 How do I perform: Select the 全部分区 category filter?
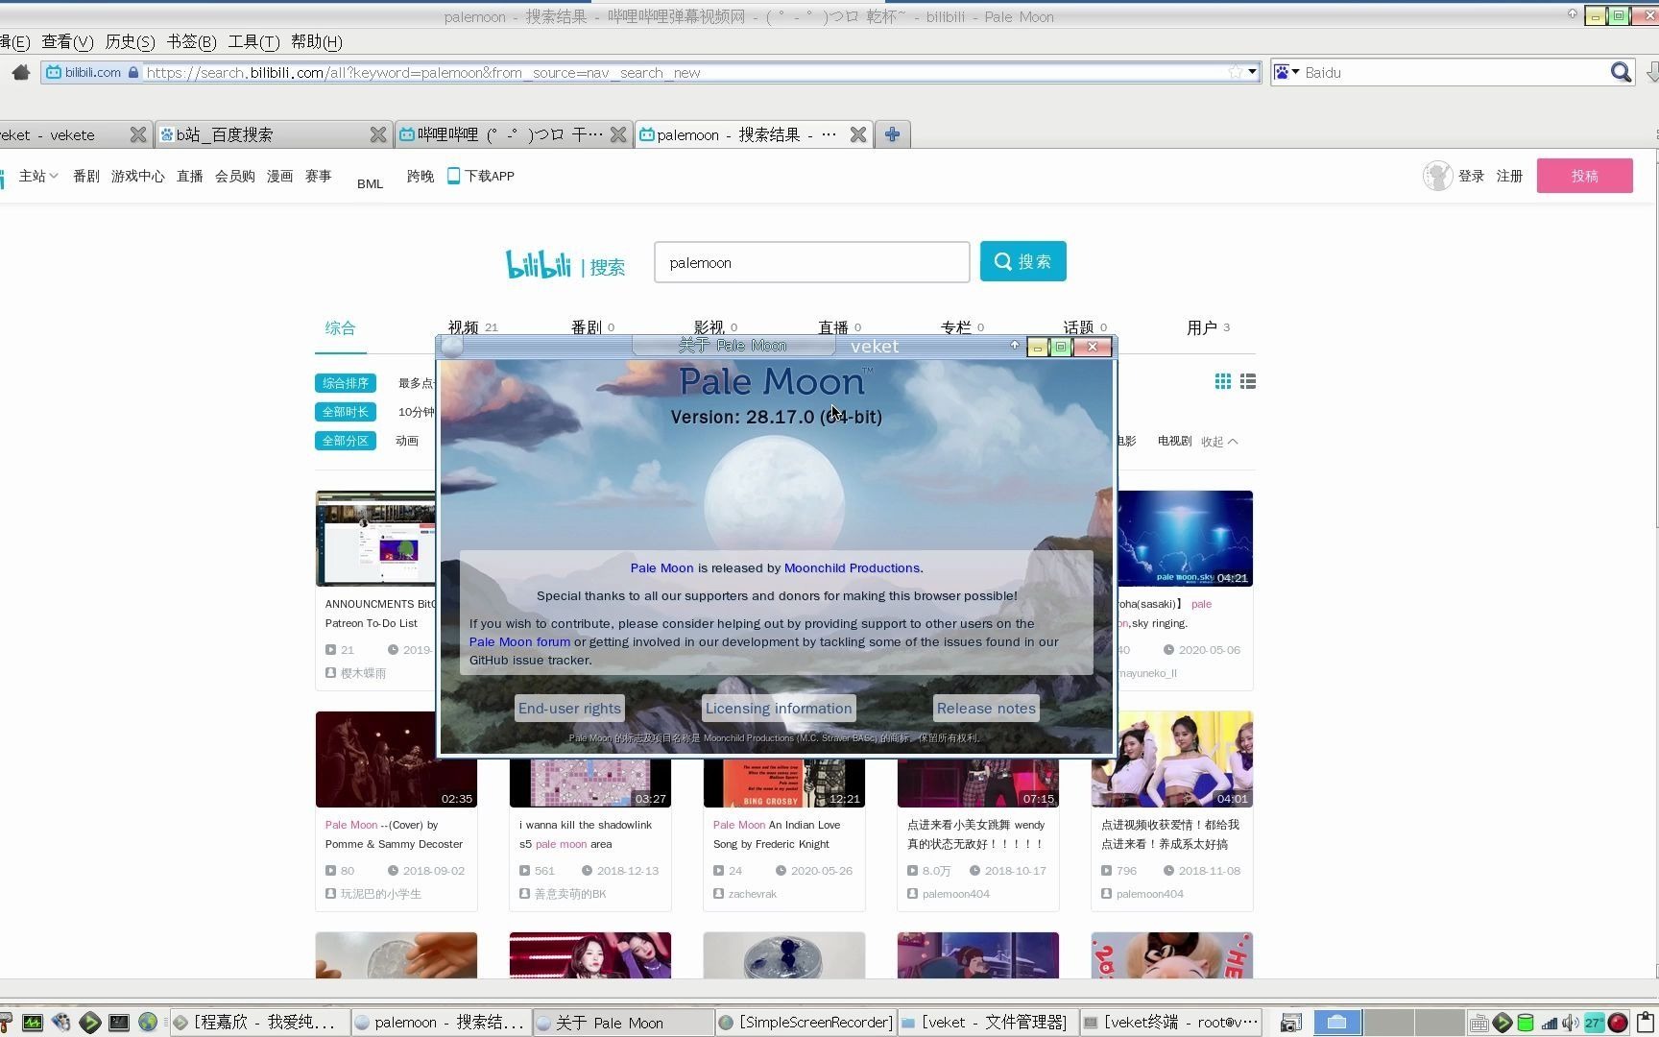point(345,441)
